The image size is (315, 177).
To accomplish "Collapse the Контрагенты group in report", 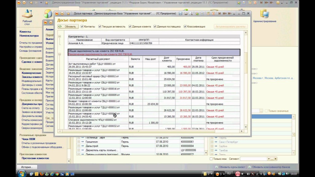I will tap(60, 37).
